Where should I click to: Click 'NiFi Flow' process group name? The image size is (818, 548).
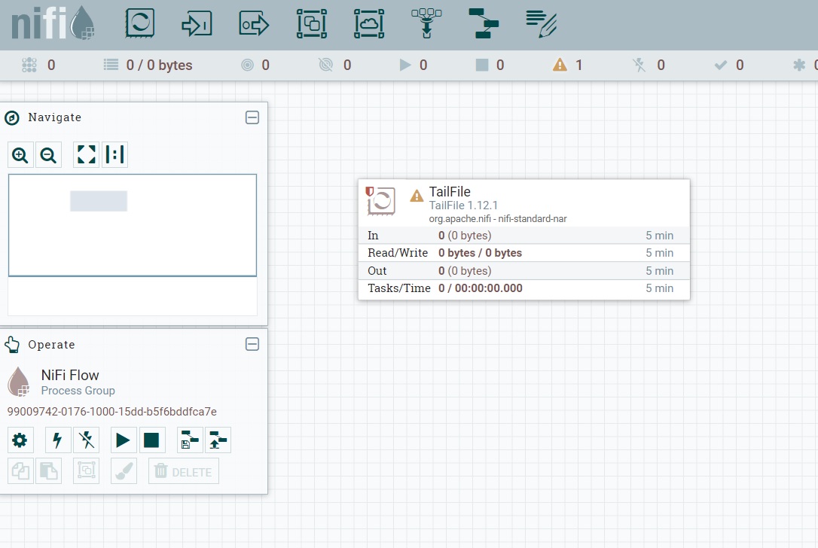coord(70,376)
